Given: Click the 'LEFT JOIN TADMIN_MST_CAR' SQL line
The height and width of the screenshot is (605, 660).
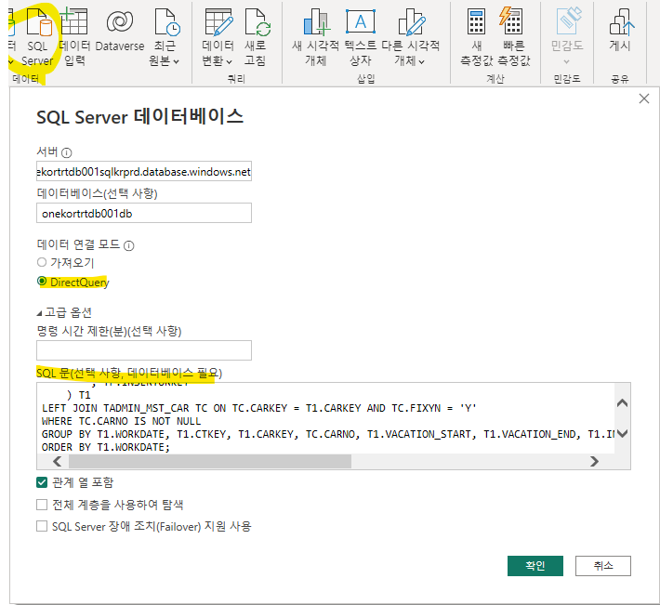Looking at the screenshot, I should click(x=258, y=408).
